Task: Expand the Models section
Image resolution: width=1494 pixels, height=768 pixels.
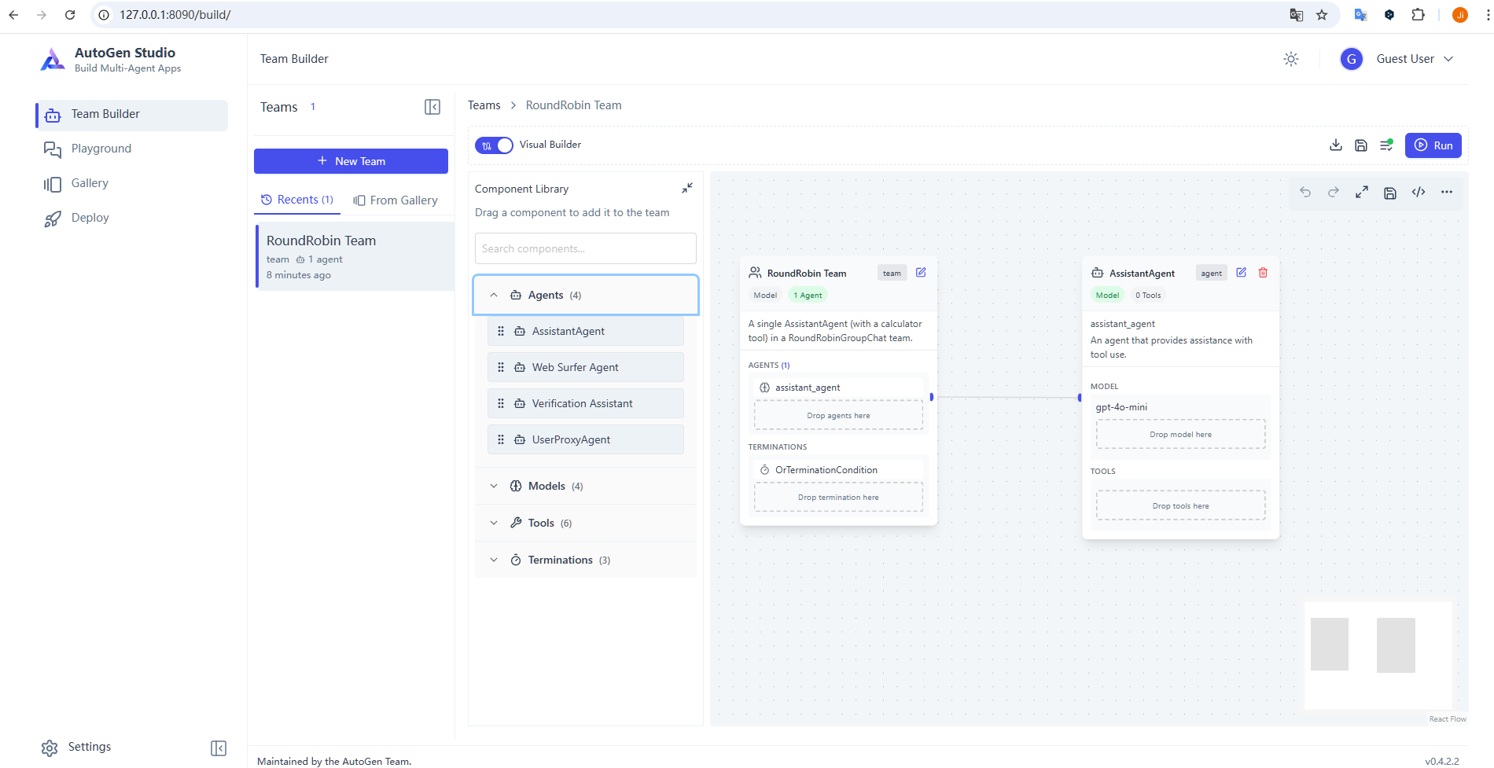Action: (x=586, y=486)
